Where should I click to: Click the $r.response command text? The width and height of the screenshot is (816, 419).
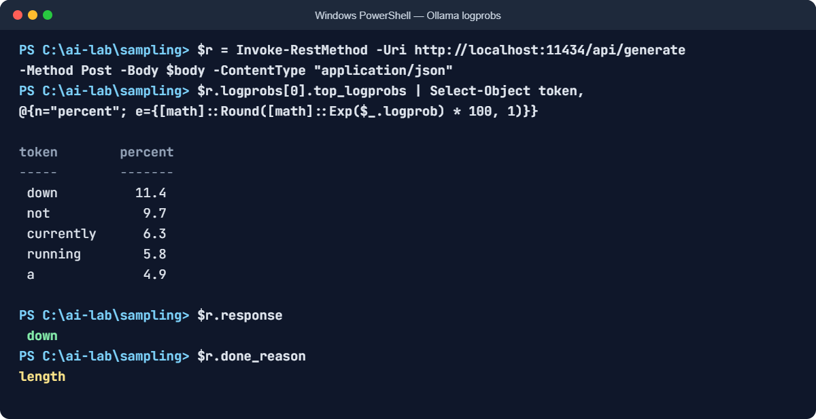pyautogui.click(x=239, y=315)
